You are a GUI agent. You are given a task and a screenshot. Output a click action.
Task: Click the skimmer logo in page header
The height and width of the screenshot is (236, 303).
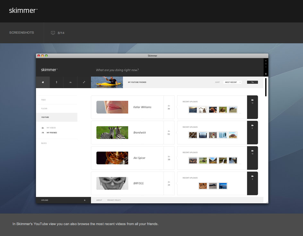tap(23, 10)
